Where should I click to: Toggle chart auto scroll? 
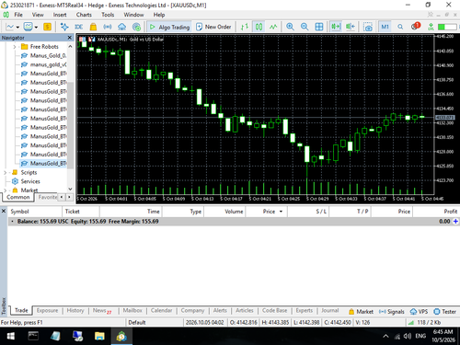(336, 27)
